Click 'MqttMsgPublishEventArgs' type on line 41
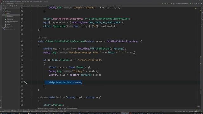The height and width of the screenshot is (114, 203). click(x=122, y=41)
